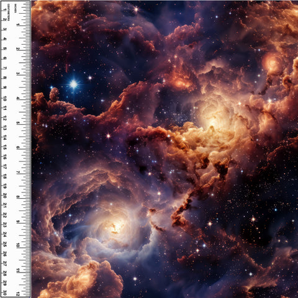Click the glowing spiral galaxy at bottom
The height and width of the screenshot is (298, 298).
tap(115, 227)
